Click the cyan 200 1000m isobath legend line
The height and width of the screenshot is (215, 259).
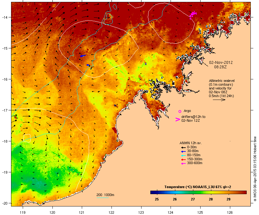pos(102,198)
